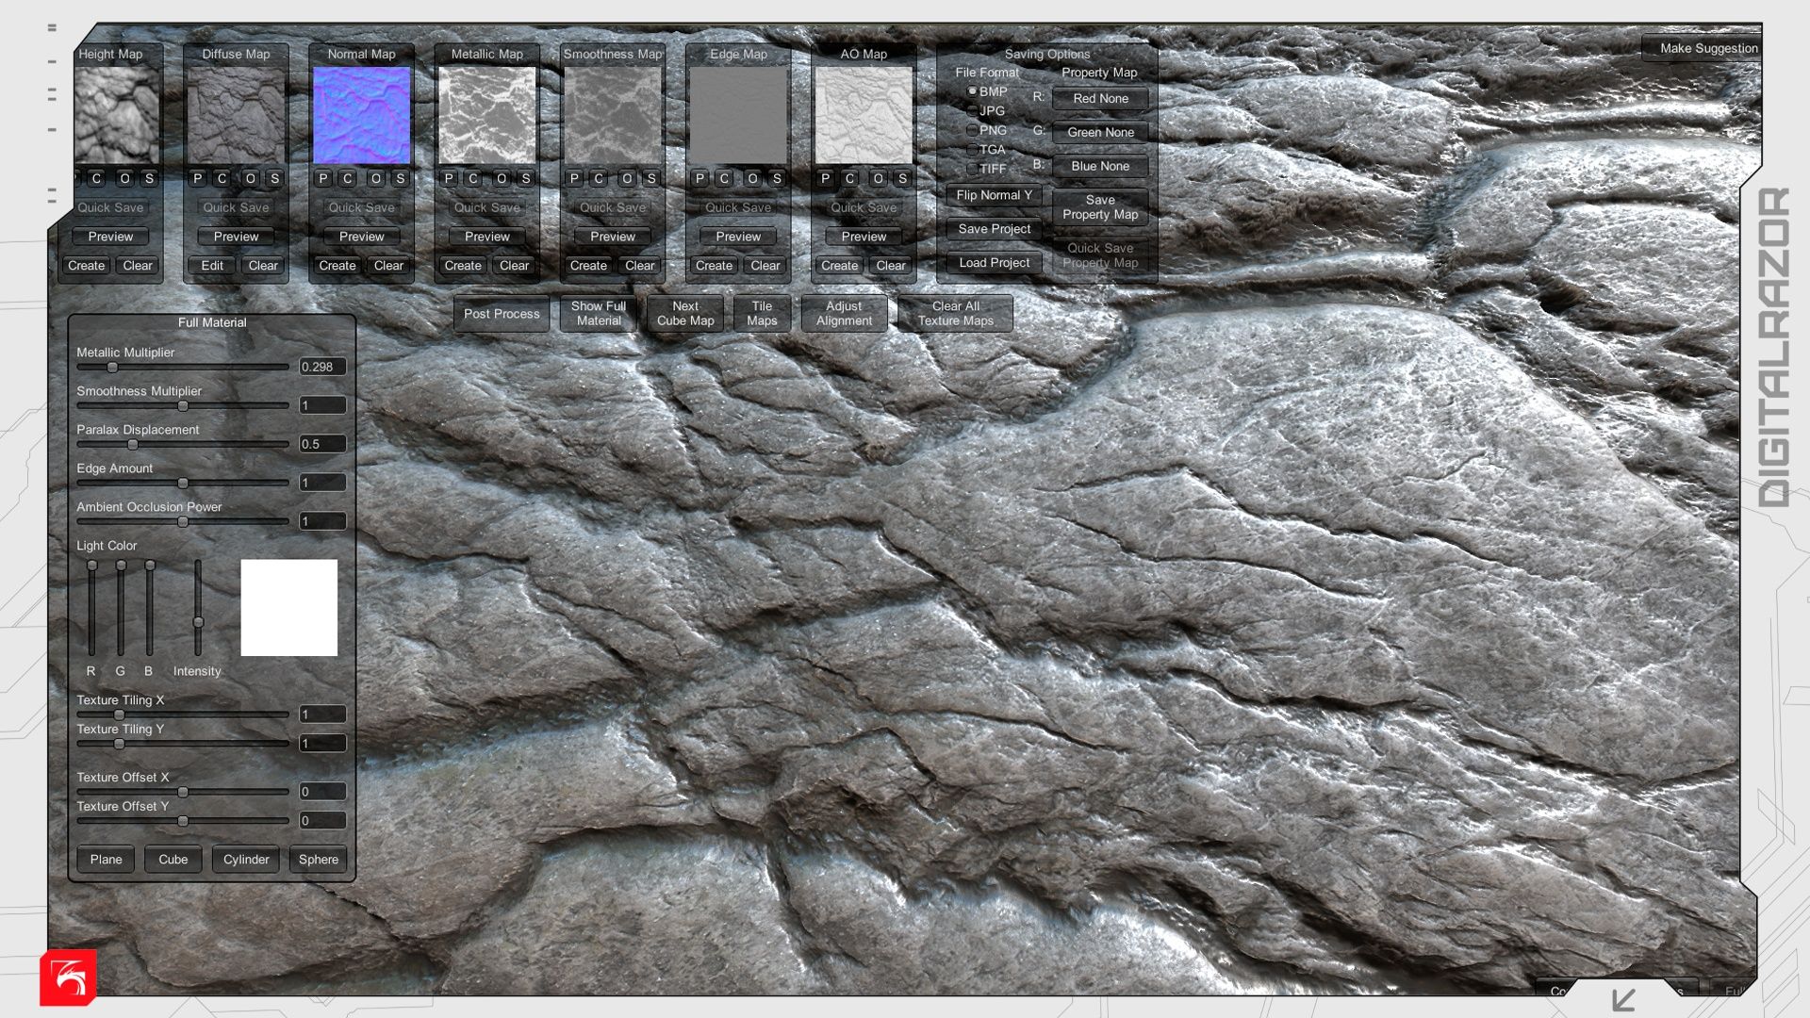
Task: Open the Red None channel selector
Action: [x=1100, y=98]
